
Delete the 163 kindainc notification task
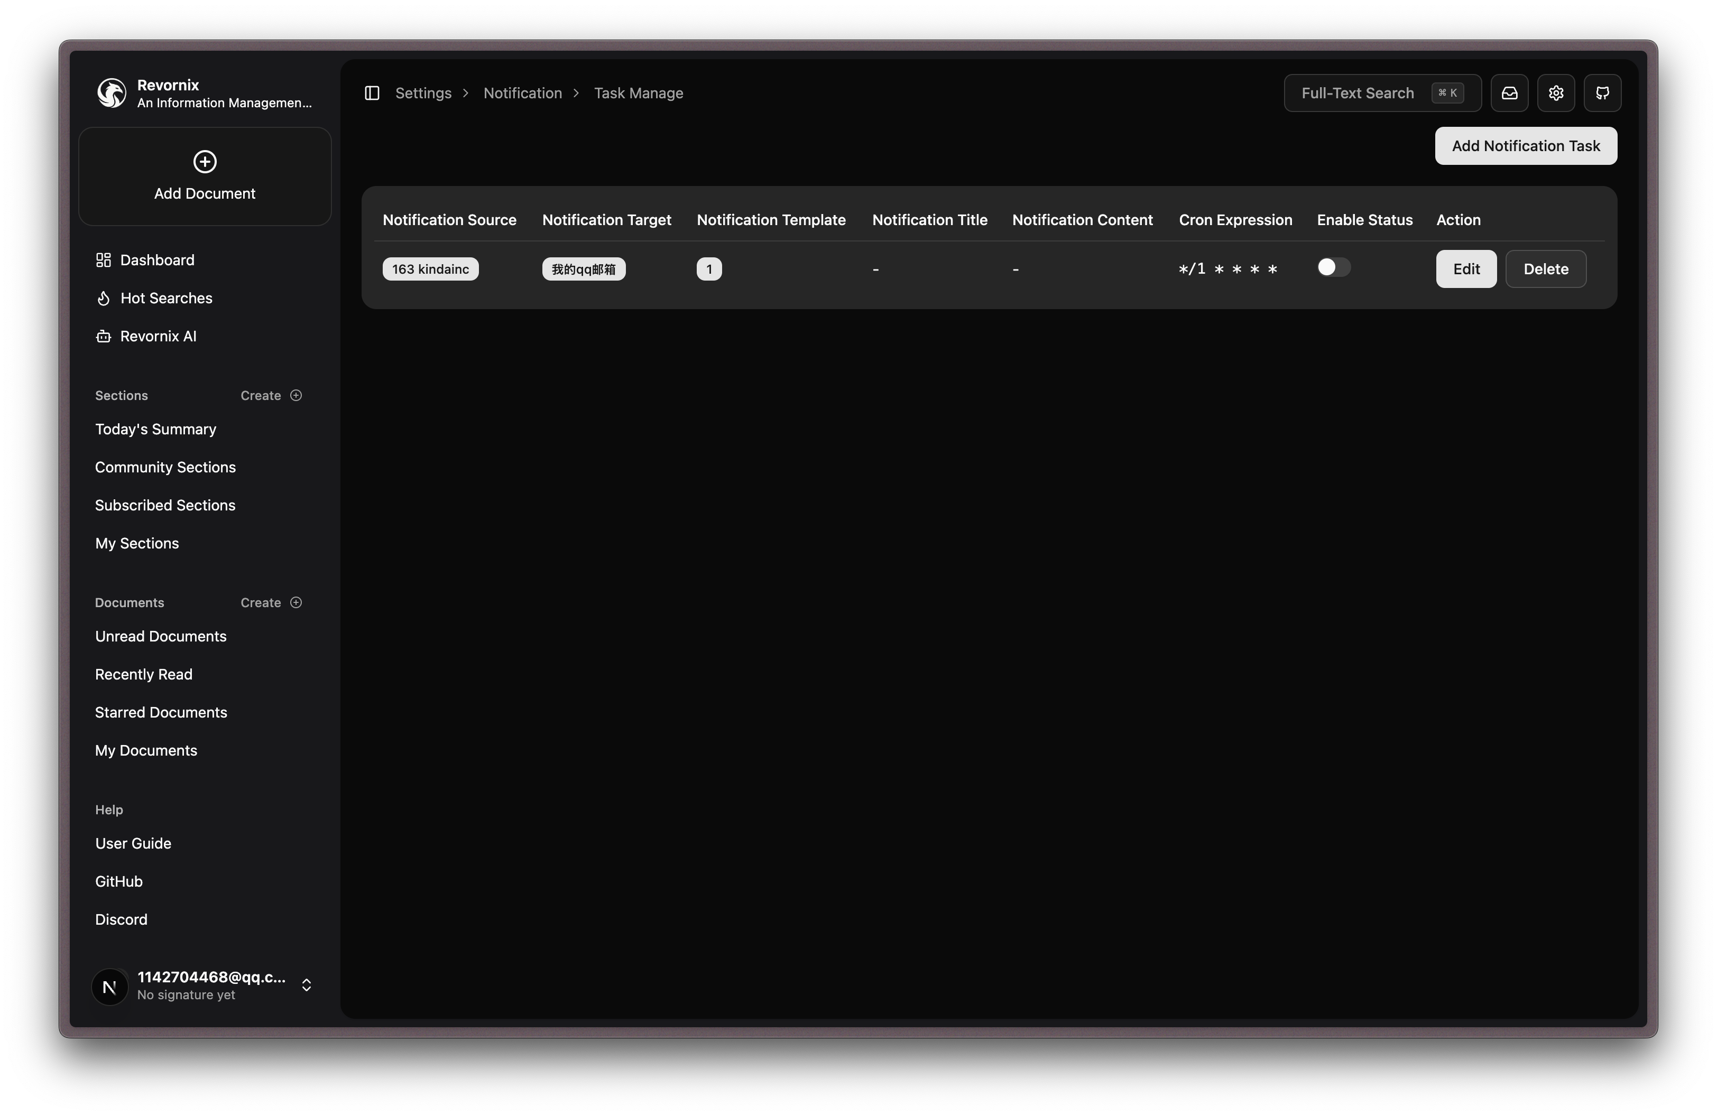(1546, 269)
